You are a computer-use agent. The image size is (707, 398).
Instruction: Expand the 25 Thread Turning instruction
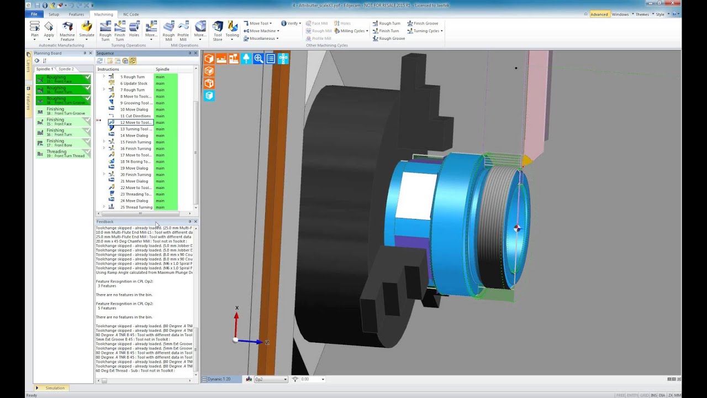pos(104,207)
